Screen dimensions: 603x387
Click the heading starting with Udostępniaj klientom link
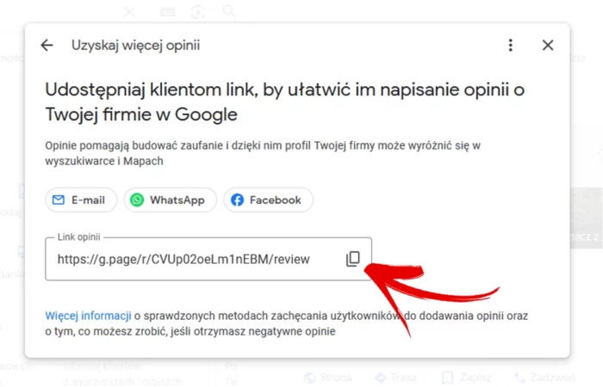(x=284, y=101)
